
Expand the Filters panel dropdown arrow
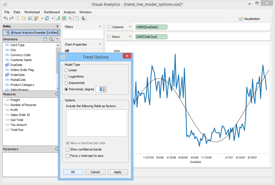click(100, 27)
